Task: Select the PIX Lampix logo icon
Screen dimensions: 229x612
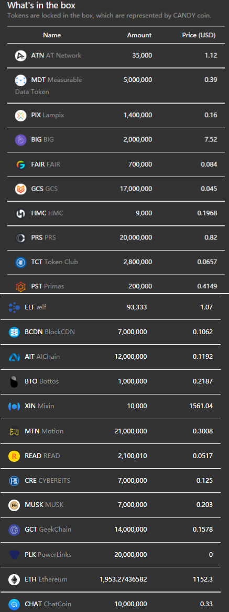Action: click(x=20, y=115)
